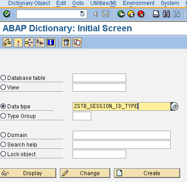Click the Copy object icon
This screenshot has height=182, width=187.
pos(77,43)
